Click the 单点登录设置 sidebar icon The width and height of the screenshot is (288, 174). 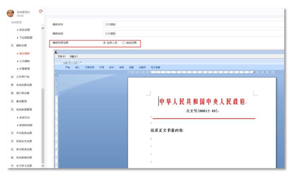(12, 149)
